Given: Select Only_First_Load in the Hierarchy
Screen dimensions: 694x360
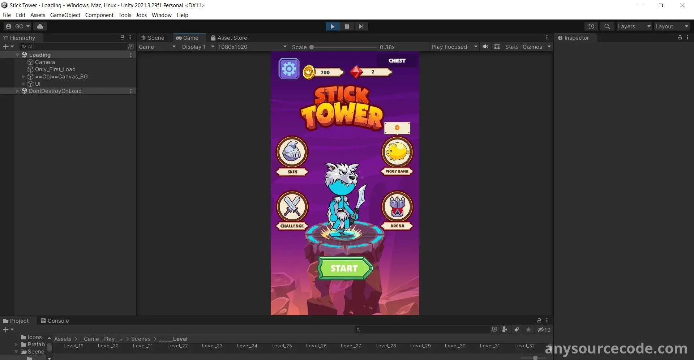Looking at the screenshot, I should 55,69.
